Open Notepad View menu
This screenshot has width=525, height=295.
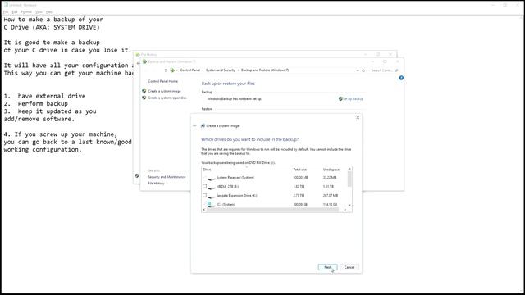[x=39, y=12]
